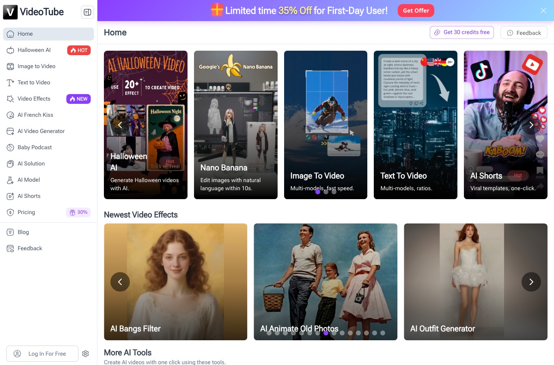The width and height of the screenshot is (554, 365).
Task: Open Video Effects menu item
Action: tap(49, 99)
